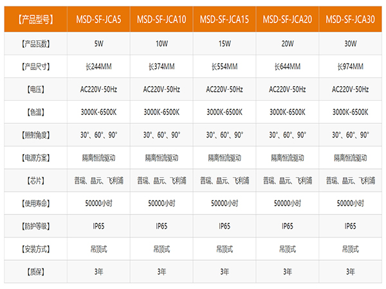Select the MSD-SF-JCA20 header cell
Screen dimensions: 386x289
coord(288,19)
